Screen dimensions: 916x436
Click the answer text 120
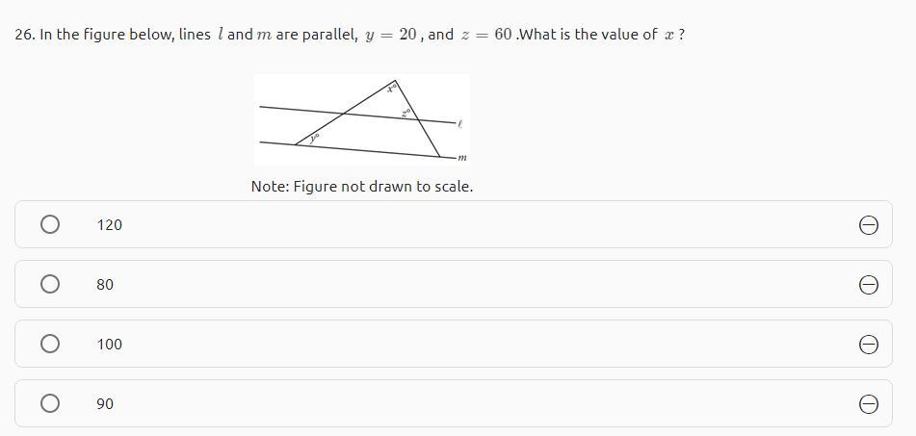tap(109, 224)
